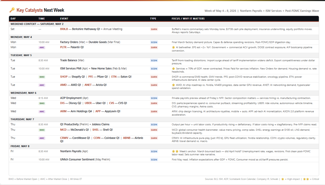Click the TIME column header
Screen dimensions: 325x185
point(42,19)
